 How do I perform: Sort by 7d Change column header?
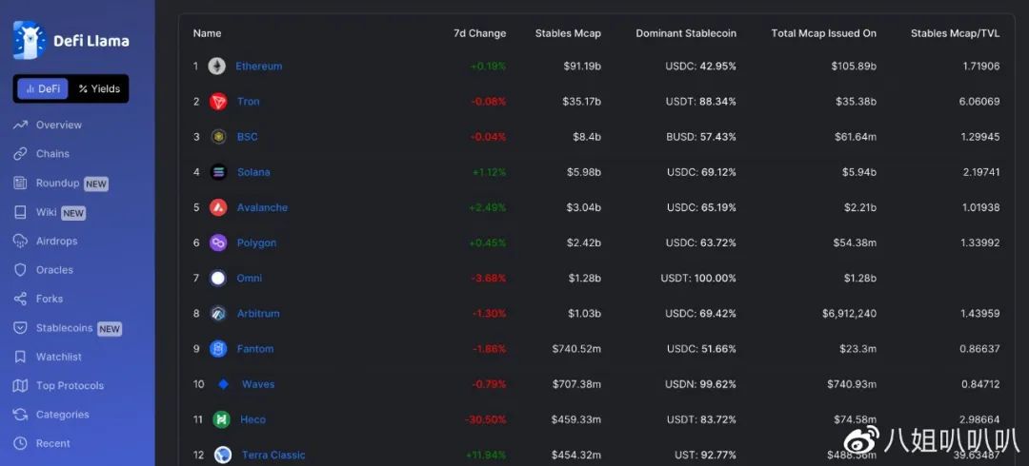tap(479, 33)
